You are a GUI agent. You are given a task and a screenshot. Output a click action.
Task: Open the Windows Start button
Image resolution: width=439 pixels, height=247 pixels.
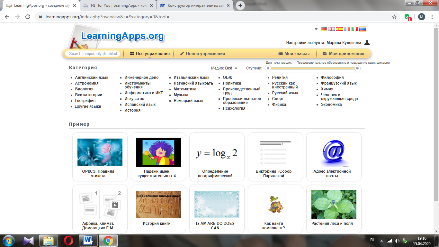pyautogui.click(x=9, y=240)
